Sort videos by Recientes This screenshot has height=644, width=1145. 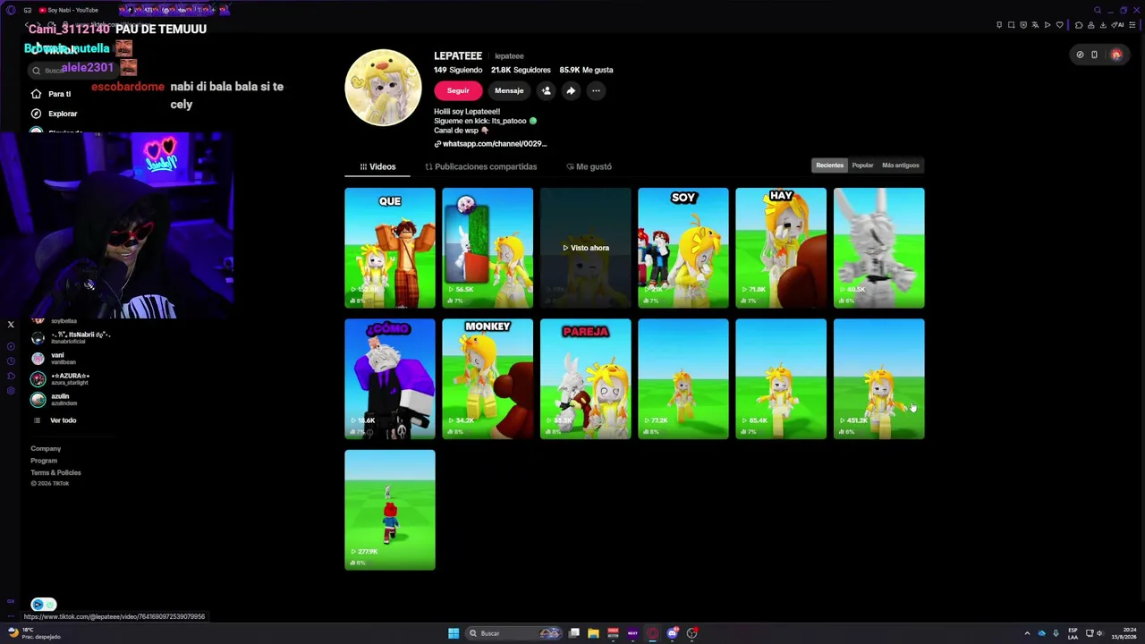coord(829,165)
